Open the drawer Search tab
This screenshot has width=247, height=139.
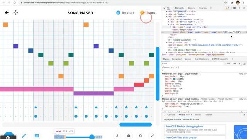click(209, 115)
